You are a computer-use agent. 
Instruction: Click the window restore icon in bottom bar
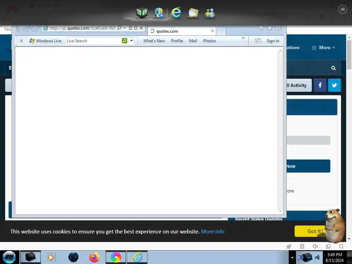pos(328,246)
